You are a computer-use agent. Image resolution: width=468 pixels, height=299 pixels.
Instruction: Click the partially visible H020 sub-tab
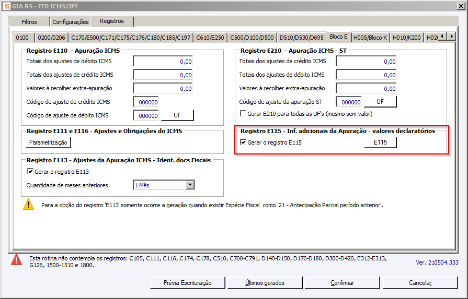pos(431,38)
